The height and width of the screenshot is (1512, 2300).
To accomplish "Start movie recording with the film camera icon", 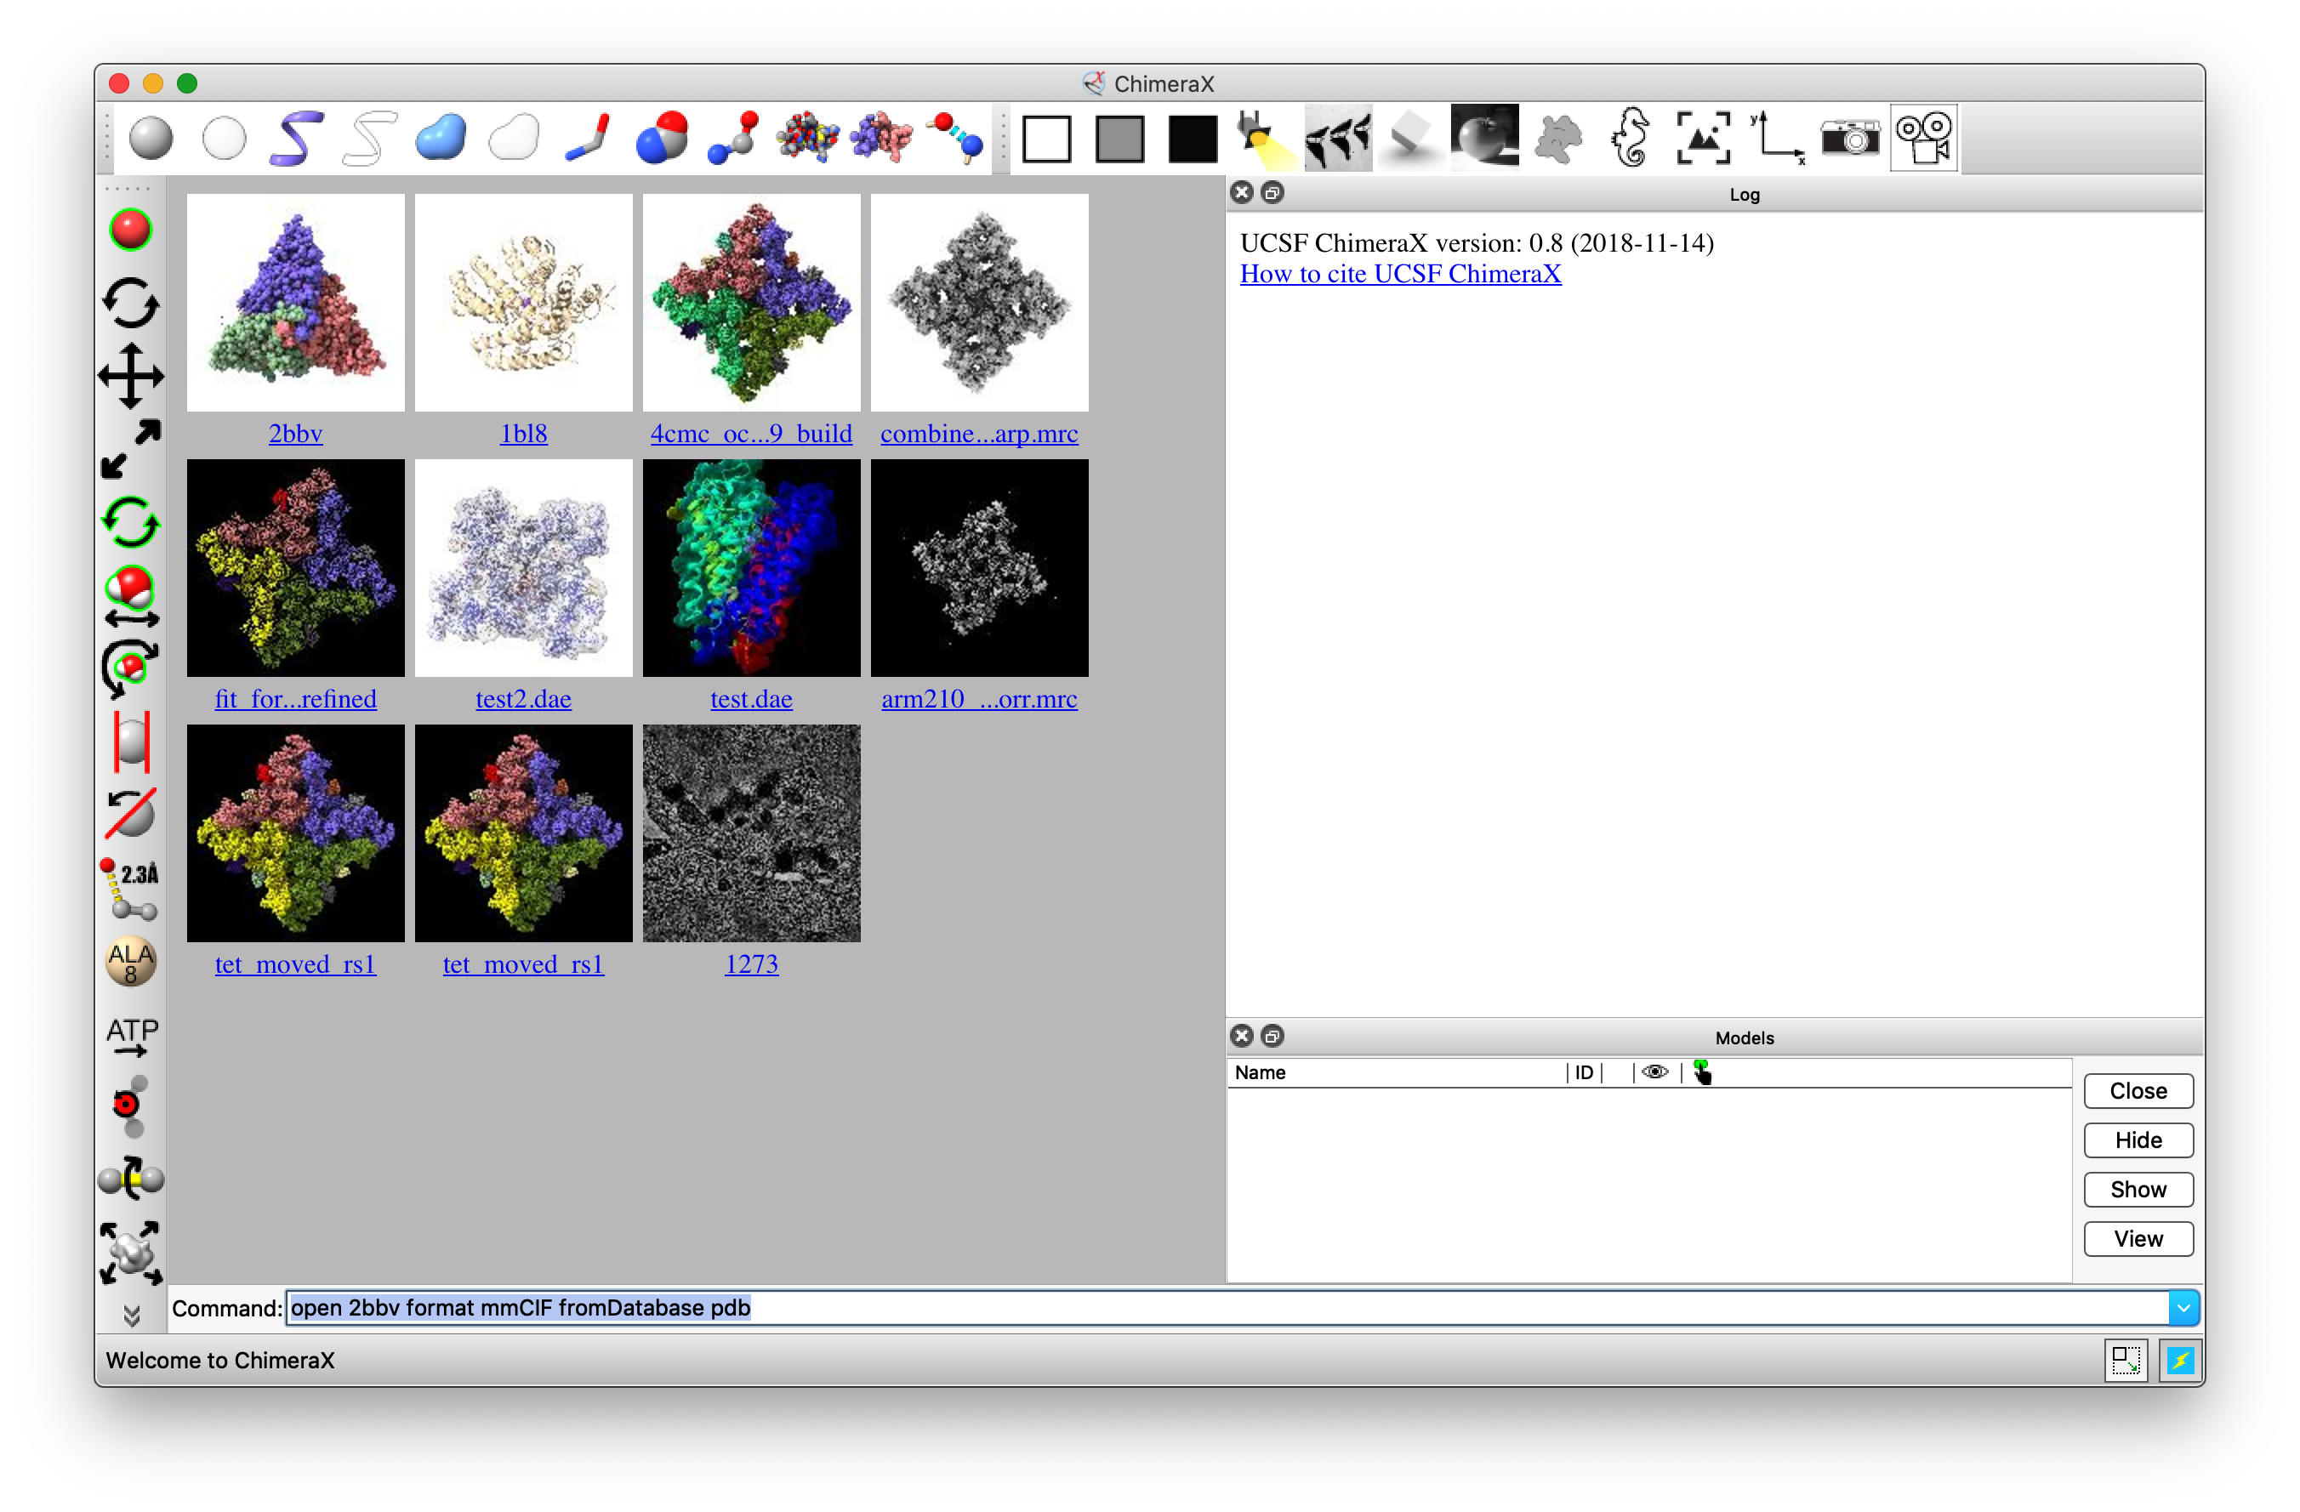I will coord(1923,137).
